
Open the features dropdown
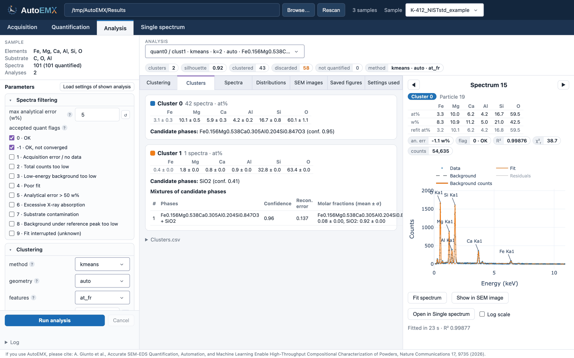tap(102, 298)
